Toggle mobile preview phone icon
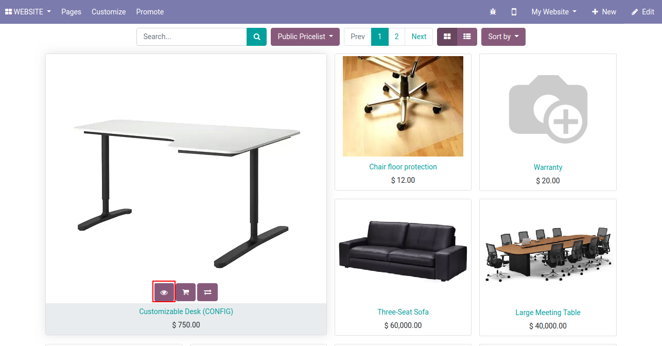The width and height of the screenshot is (662, 346). 514,12
